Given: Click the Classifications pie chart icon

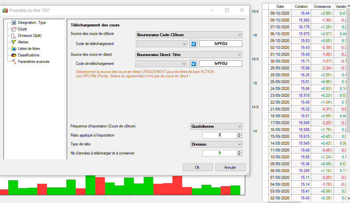Looking at the screenshot, I should click(x=14, y=55).
